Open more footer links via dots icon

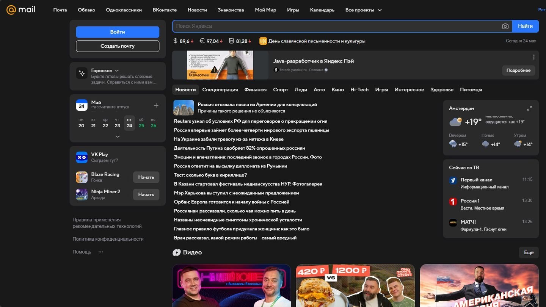click(100, 252)
